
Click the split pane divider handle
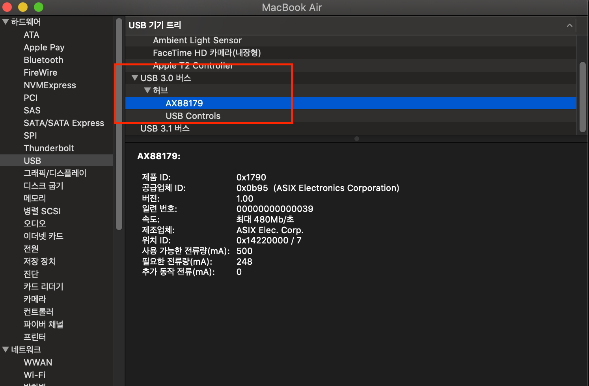coord(357,139)
